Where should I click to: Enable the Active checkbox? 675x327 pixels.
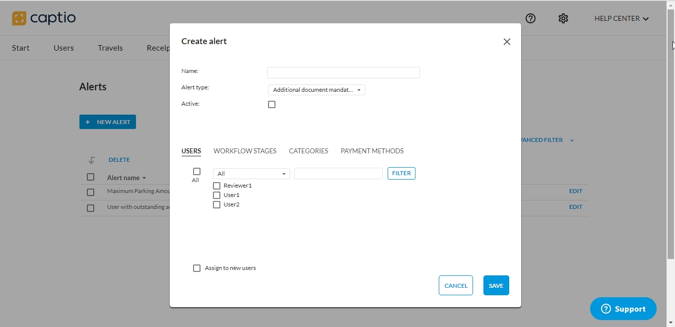[271, 105]
